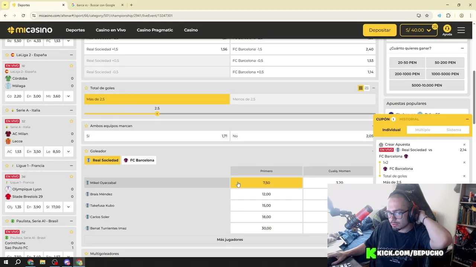Choose the 1000-5000 PEN win range
Viewport: 476px width, 267px height.
(445, 74)
